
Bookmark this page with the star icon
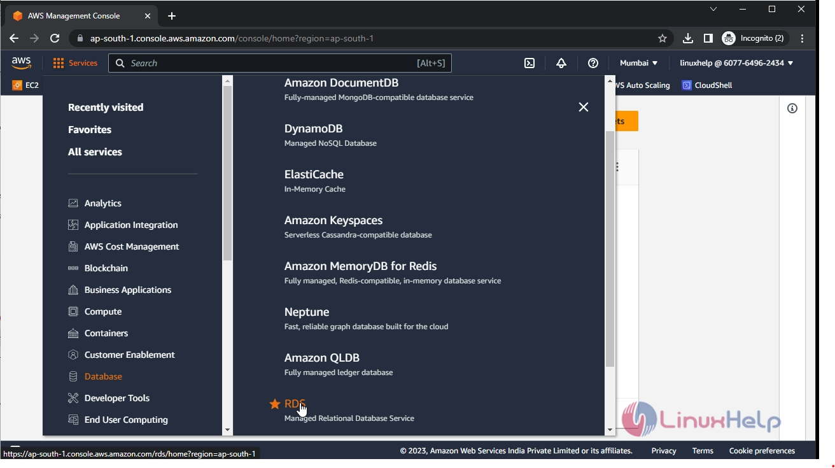(663, 38)
